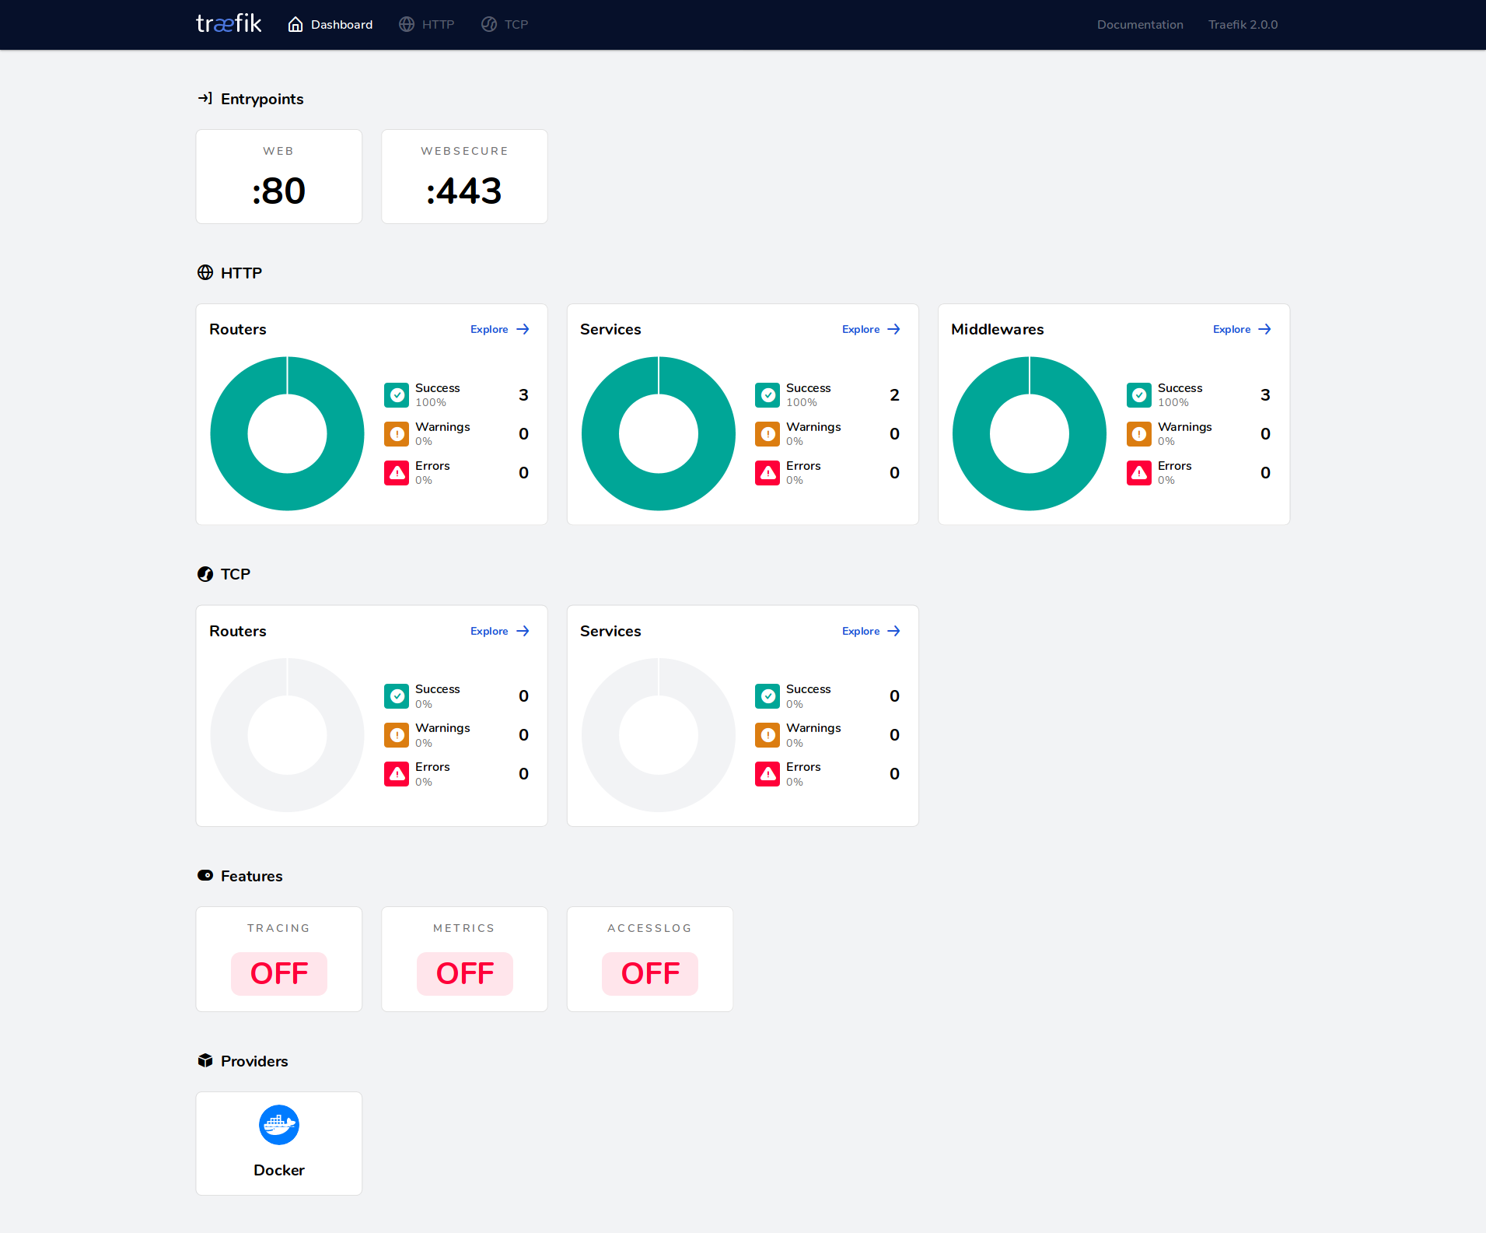Select the WEBSECURE :443 entrypoint card
This screenshot has height=1233, width=1486.
point(464,177)
